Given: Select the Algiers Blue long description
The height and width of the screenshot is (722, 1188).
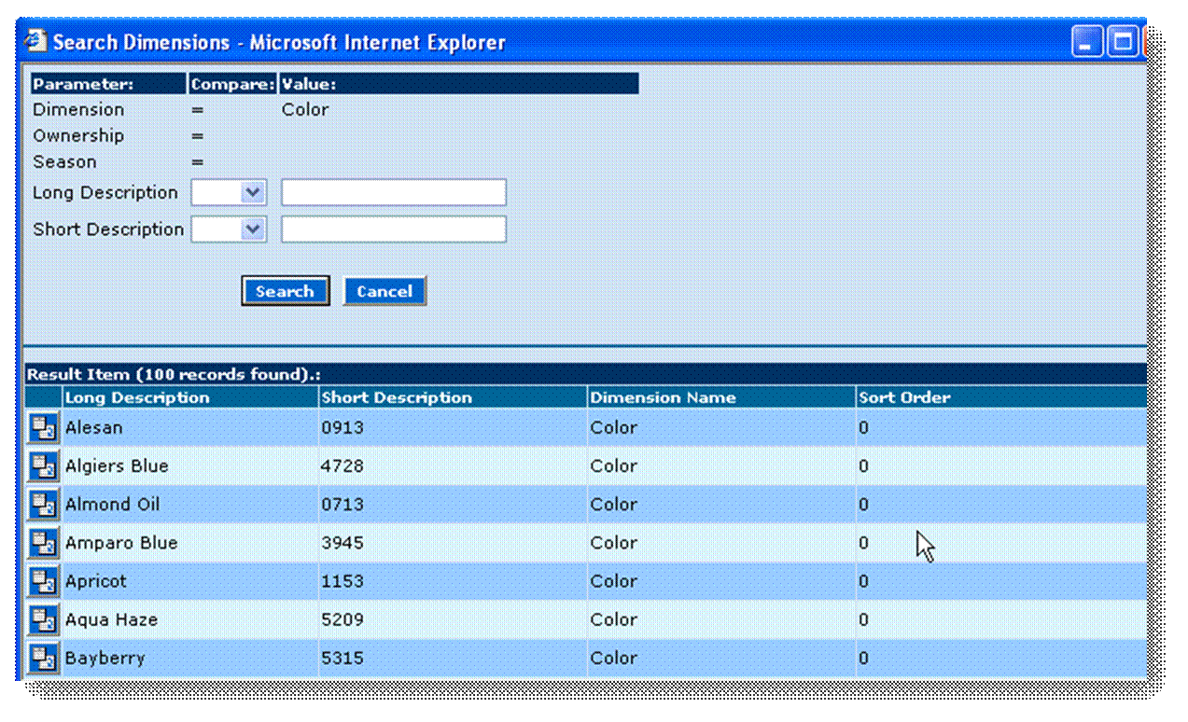Looking at the screenshot, I should click(117, 466).
